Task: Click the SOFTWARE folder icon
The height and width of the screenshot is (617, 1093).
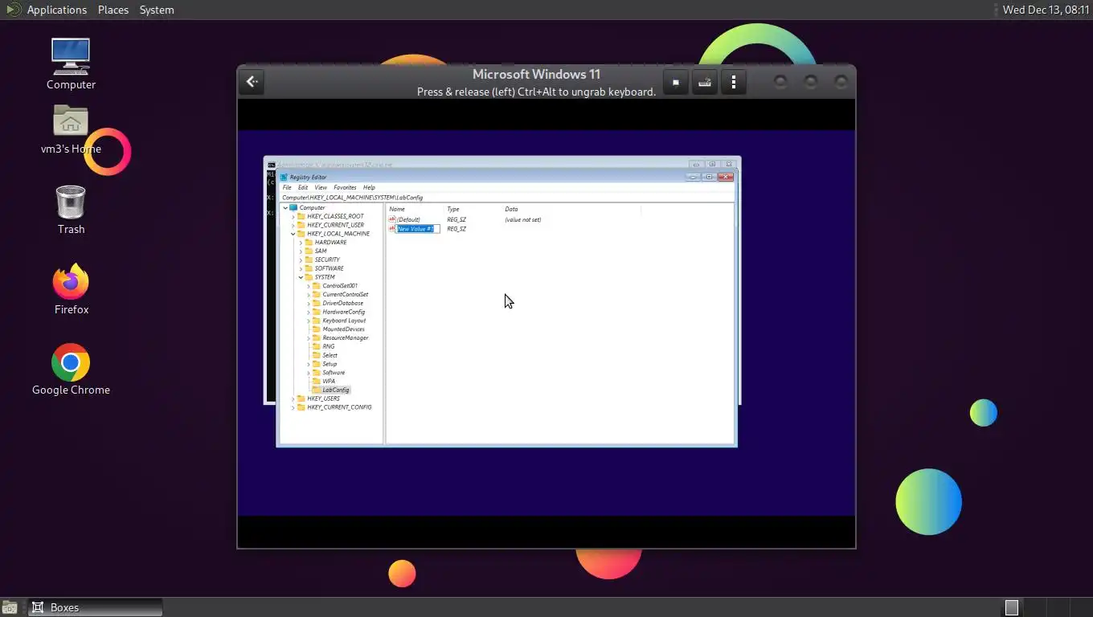Action: point(309,268)
